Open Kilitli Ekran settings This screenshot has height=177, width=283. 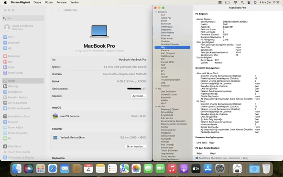[x=12, y=146]
